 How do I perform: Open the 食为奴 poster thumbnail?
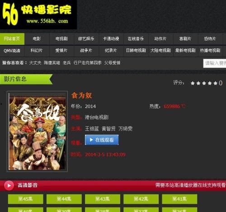(37, 131)
